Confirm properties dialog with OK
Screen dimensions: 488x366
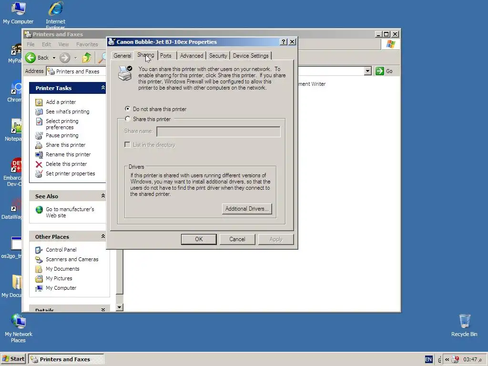pos(199,239)
